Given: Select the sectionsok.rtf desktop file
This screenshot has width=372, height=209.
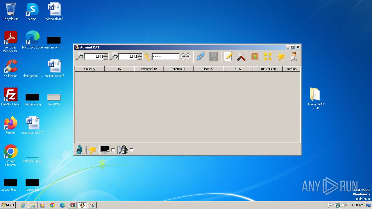Looking at the screenshot, I should 54,69.
